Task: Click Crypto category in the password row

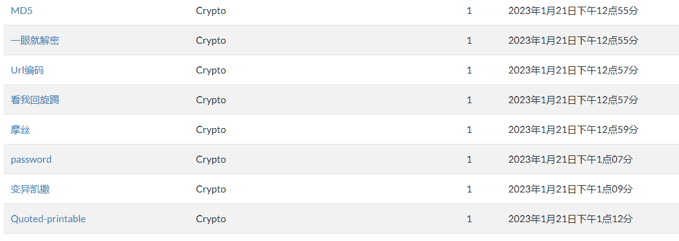Action: click(211, 160)
